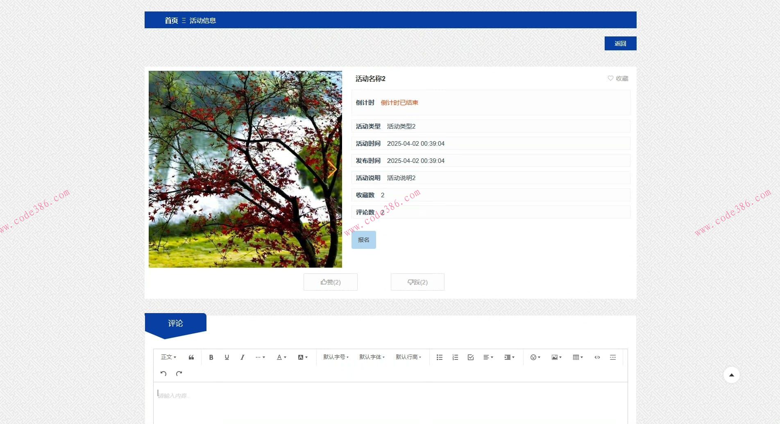This screenshot has height=424, width=780.
Task: Open the 默认字体 font family dropdown
Action: pyautogui.click(x=372, y=357)
